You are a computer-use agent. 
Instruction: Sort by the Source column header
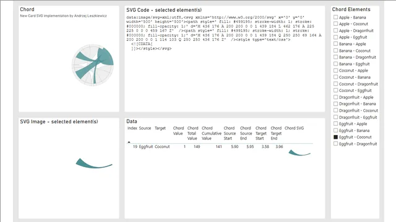click(145, 128)
